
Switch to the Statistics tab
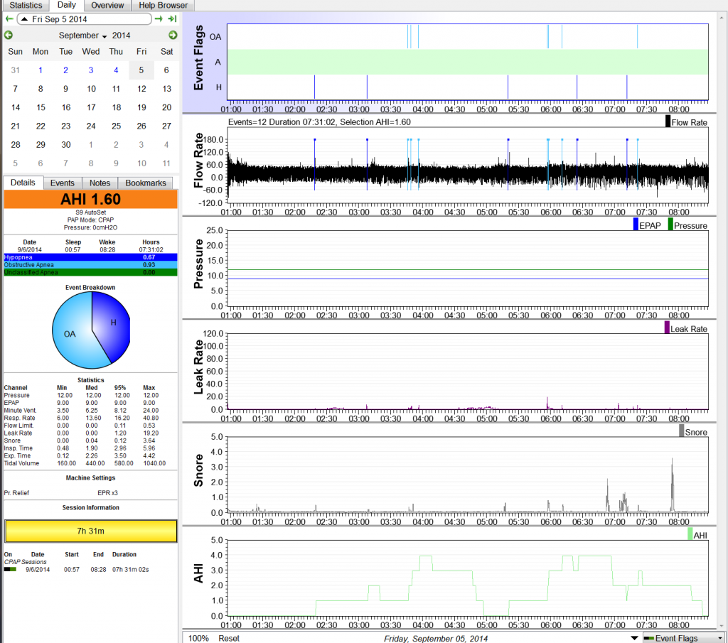tap(26, 6)
